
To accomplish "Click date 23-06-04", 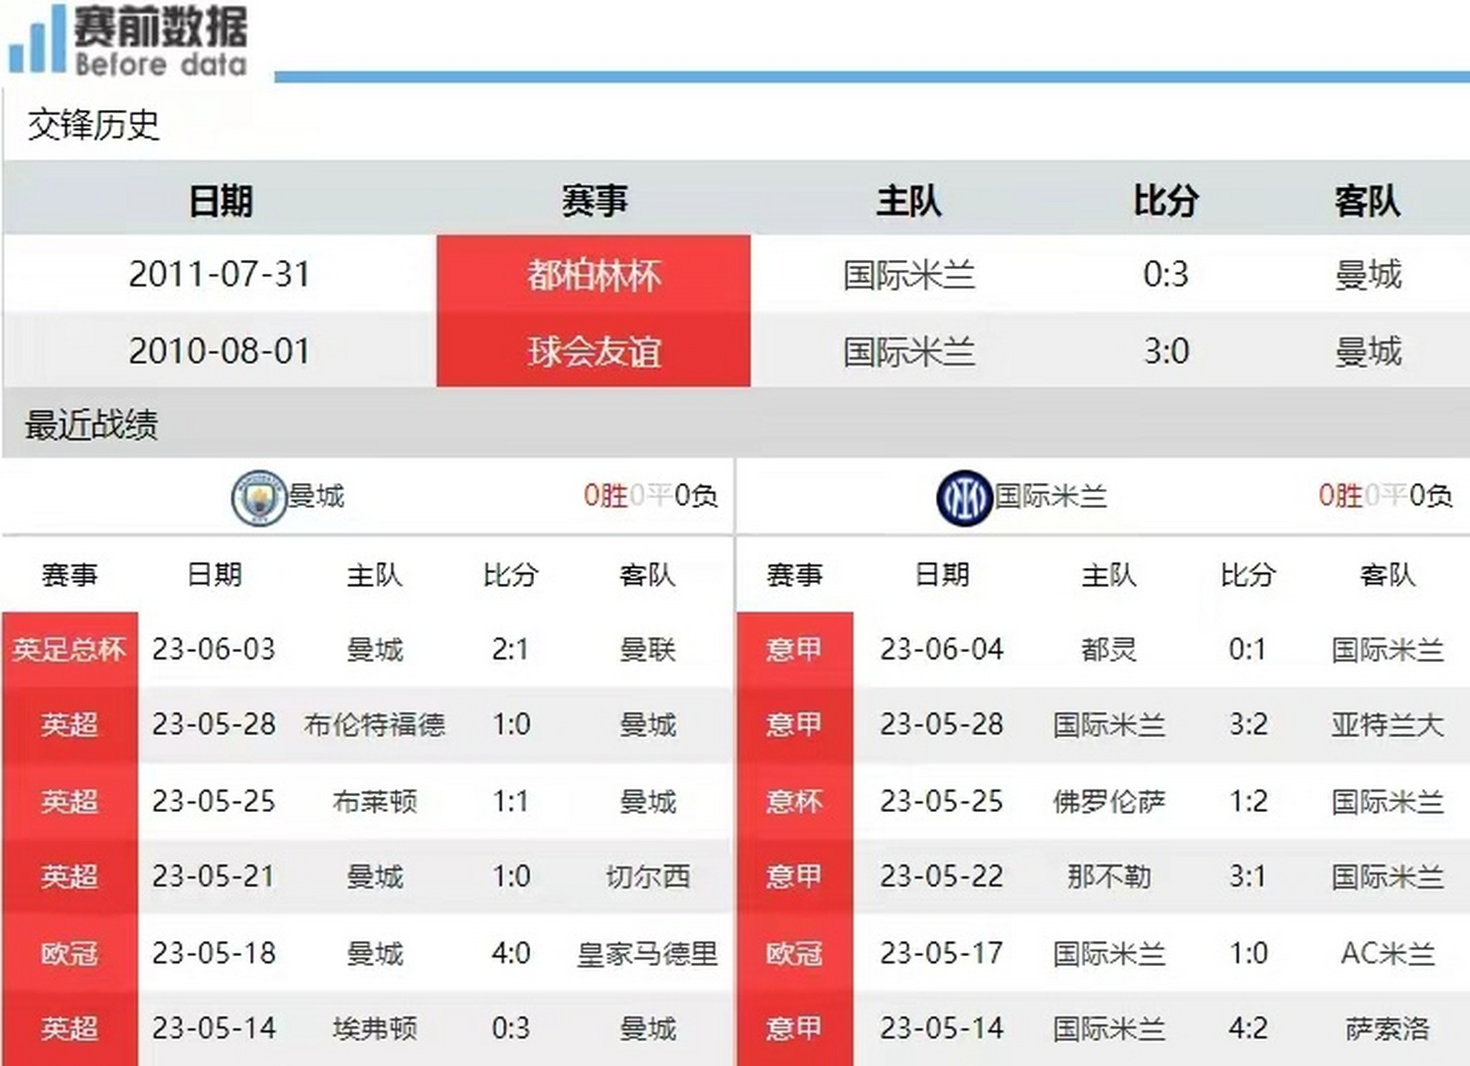I will click(x=942, y=649).
